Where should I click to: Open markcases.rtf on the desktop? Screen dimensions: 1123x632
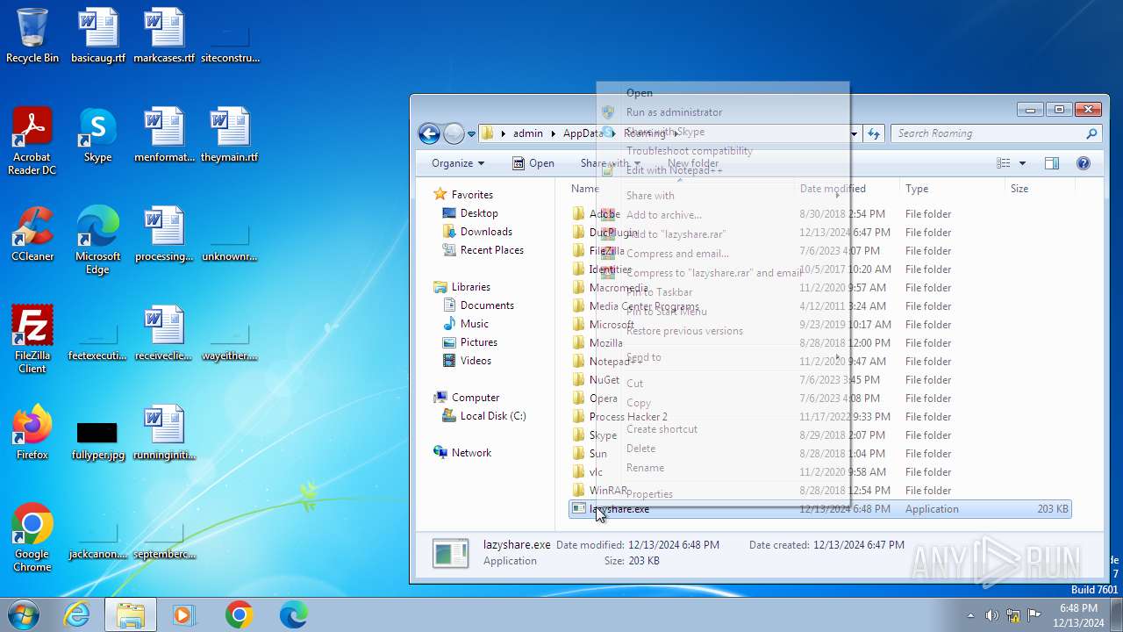164,35
